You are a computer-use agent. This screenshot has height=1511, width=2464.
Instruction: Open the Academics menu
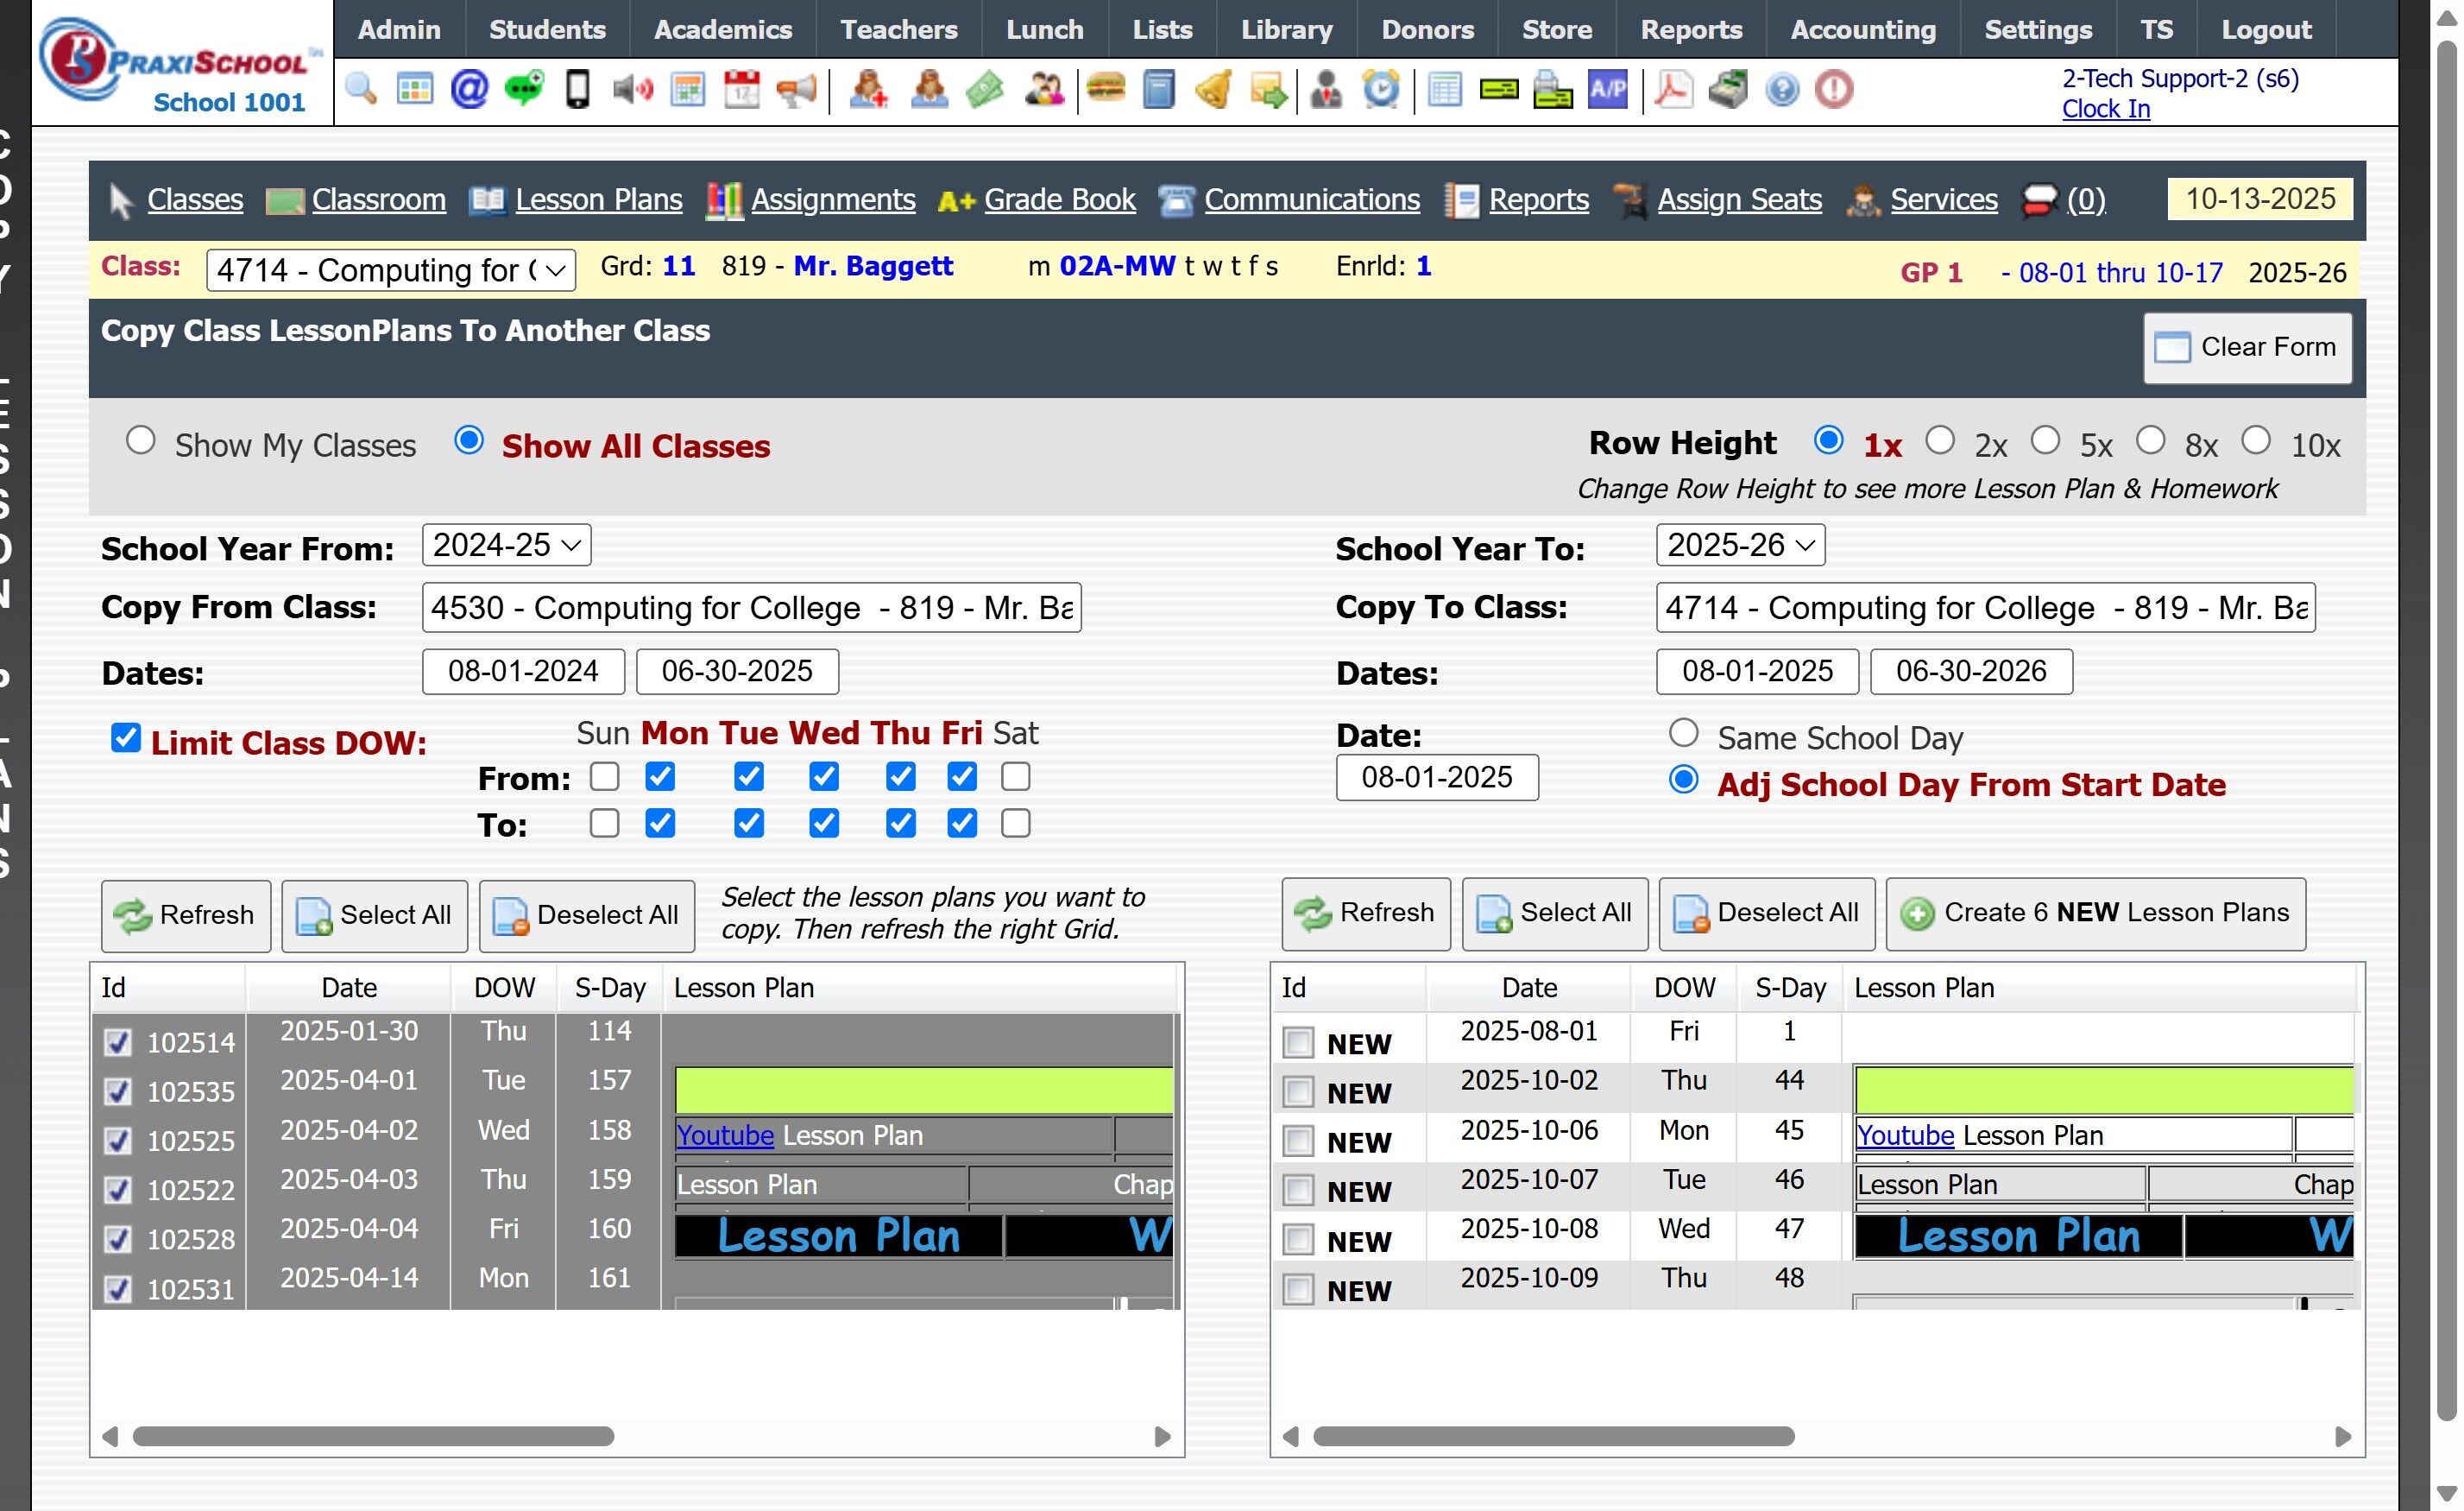tap(722, 30)
